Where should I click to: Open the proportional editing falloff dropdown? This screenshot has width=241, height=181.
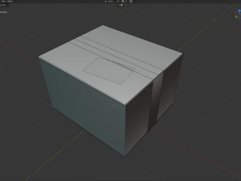[x=135, y=1]
